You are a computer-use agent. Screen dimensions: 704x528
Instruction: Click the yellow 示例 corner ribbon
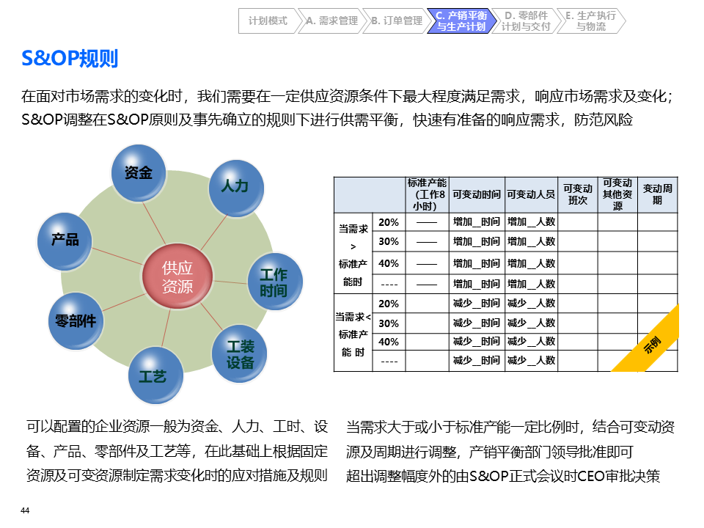(x=652, y=345)
